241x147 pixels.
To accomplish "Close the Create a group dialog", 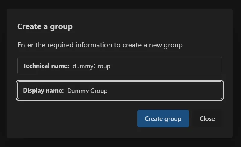I will click(x=207, y=118).
